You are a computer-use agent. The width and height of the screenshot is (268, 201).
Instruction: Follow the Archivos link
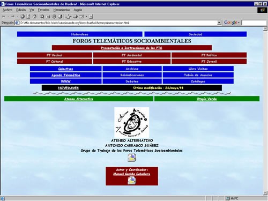(x=132, y=69)
